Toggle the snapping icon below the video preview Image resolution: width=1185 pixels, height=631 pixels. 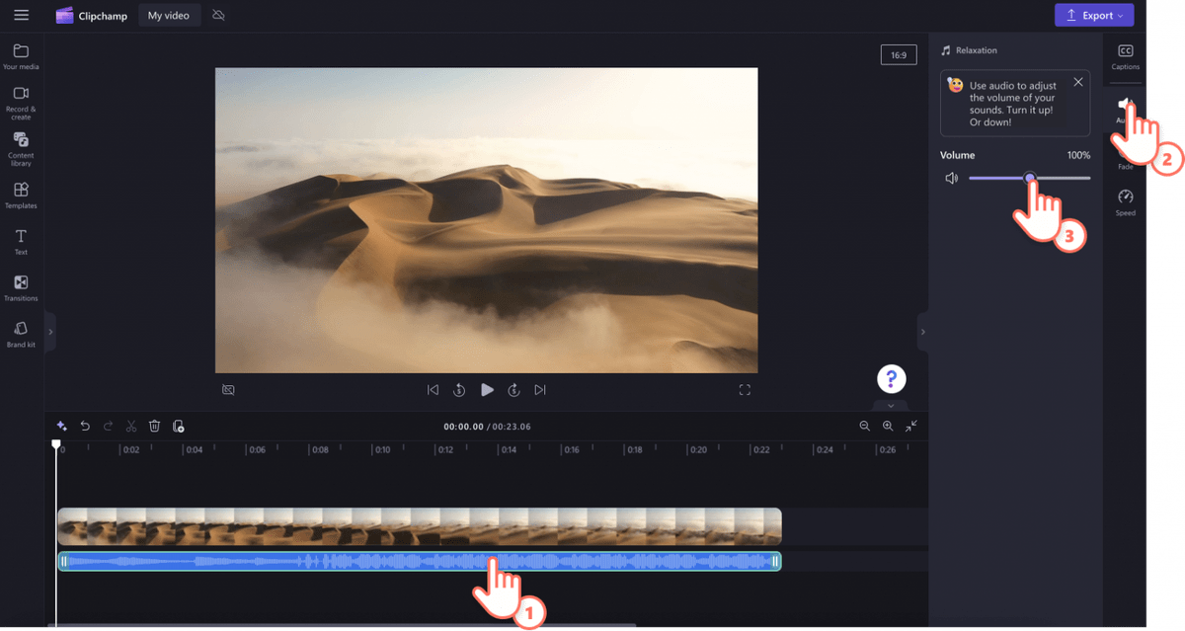228,389
